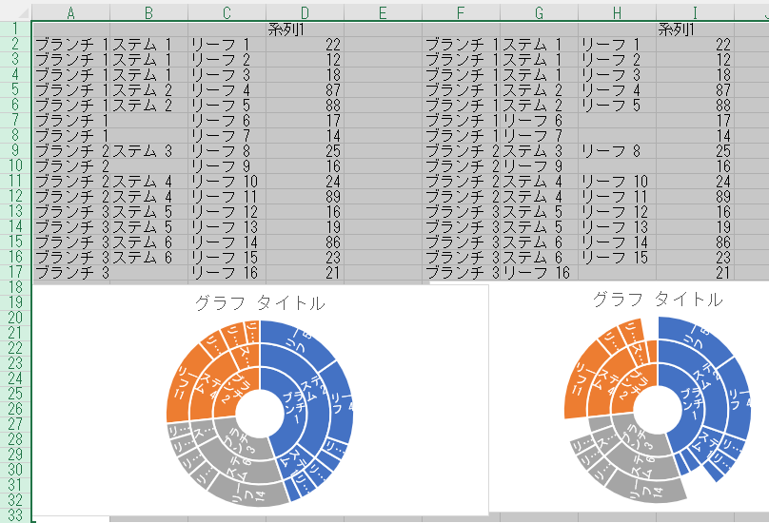Select column A header
This screenshot has width=769, height=523.
70,12
